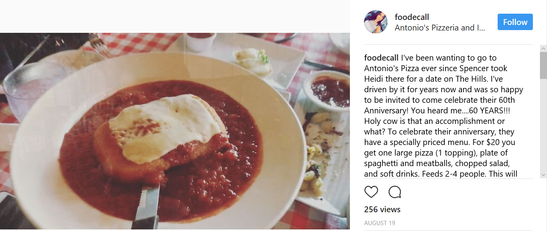Click the knife shown in the post media
Image resolution: width=547 pixels, height=231 pixels.
[x=148, y=207]
